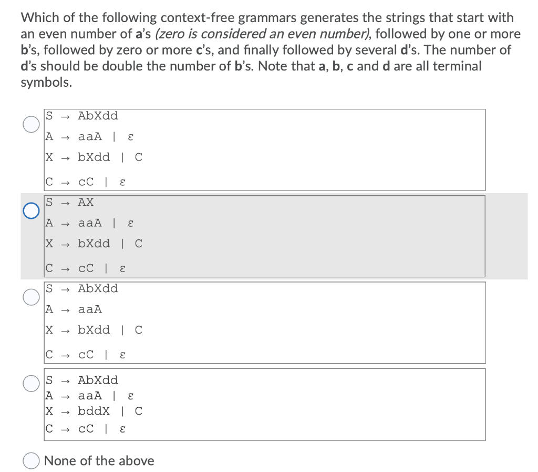This screenshot has width=538, height=472.
Task: Click the S → AbXdd rule in the third box
Action: 88,288
